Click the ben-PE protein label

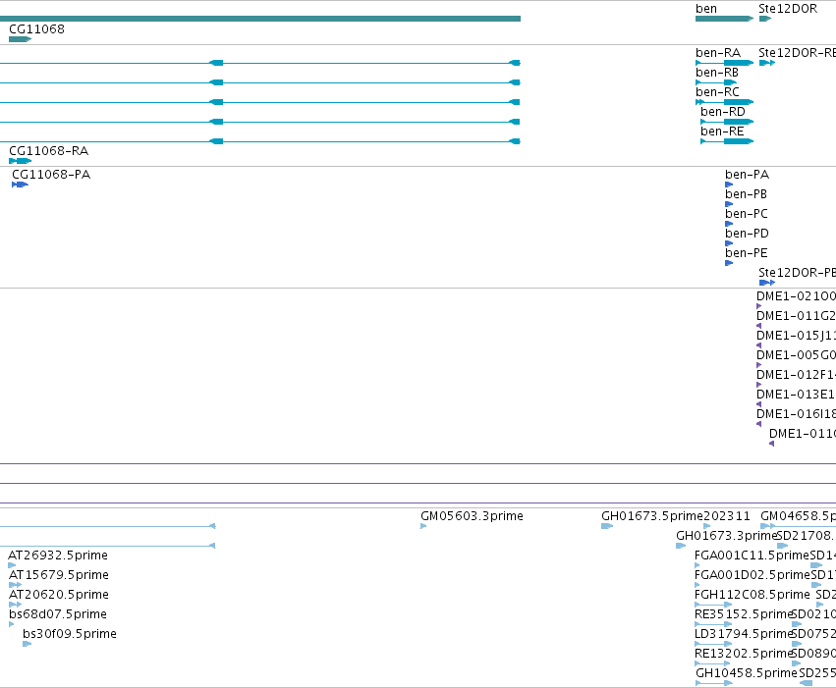(746, 254)
